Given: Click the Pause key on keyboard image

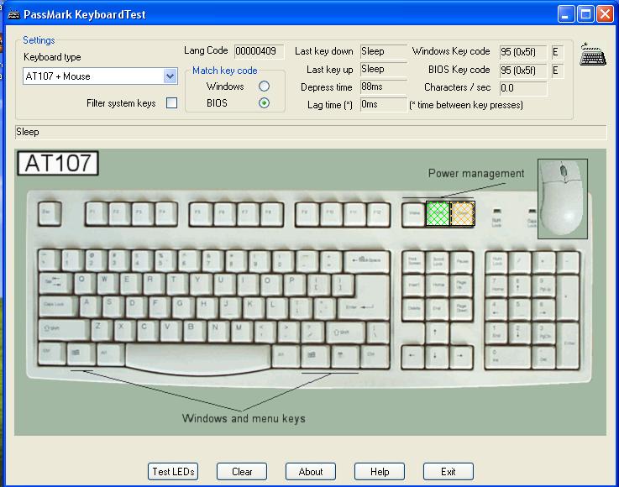Looking at the screenshot, I should tap(461, 262).
